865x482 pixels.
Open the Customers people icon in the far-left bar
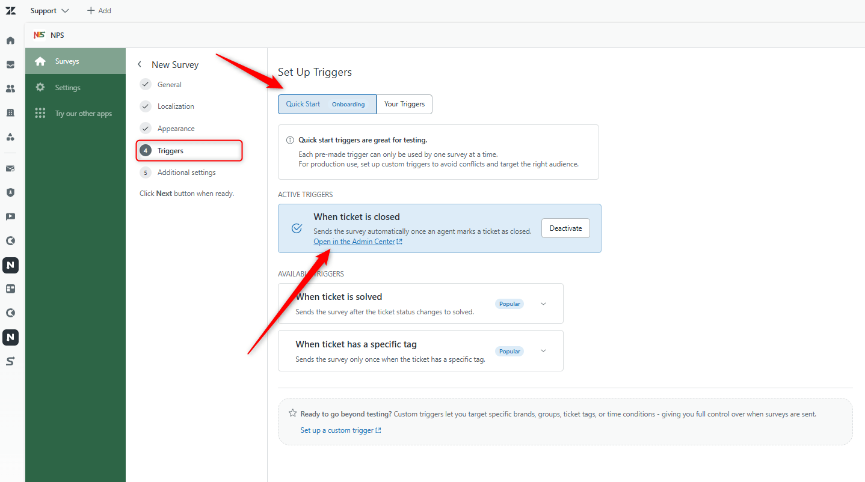point(10,89)
